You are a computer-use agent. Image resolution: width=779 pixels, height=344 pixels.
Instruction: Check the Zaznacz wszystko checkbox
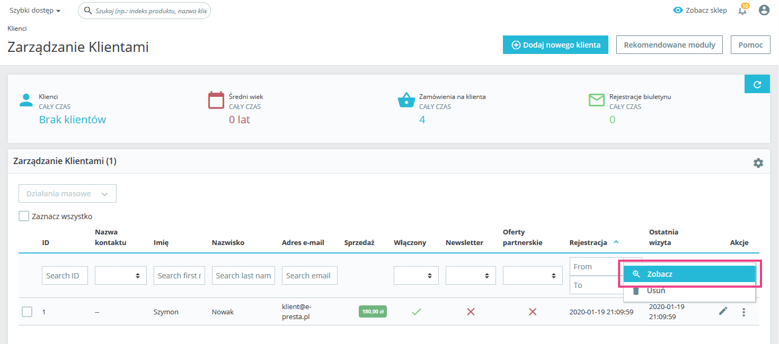coord(24,216)
